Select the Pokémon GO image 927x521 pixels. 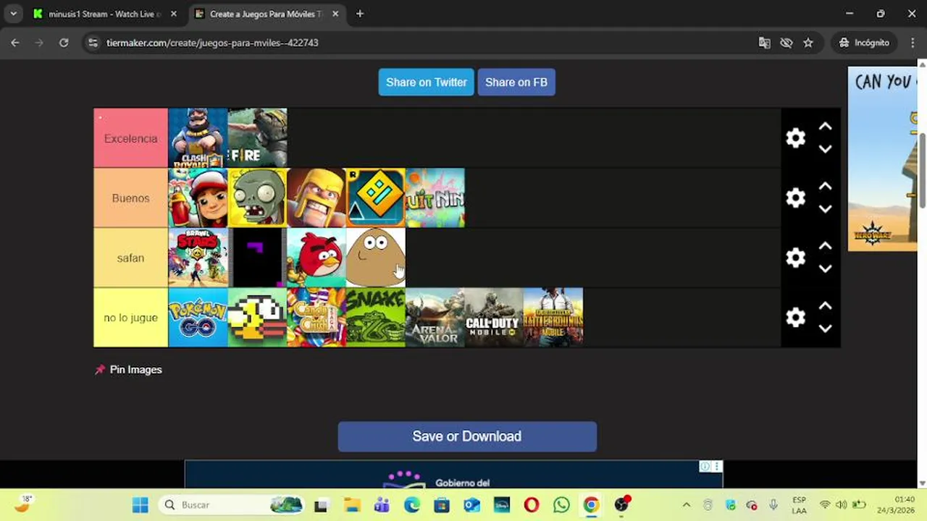coord(198,317)
